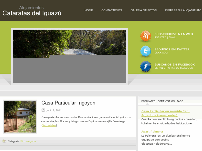Click BUSCANOS EN FACEBOOK heading
This screenshot has height=151, width=202.
pos(174,65)
